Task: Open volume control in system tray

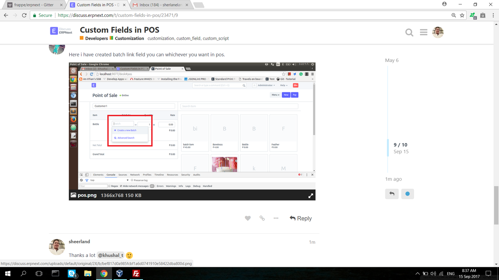Action: coord(433,274)
